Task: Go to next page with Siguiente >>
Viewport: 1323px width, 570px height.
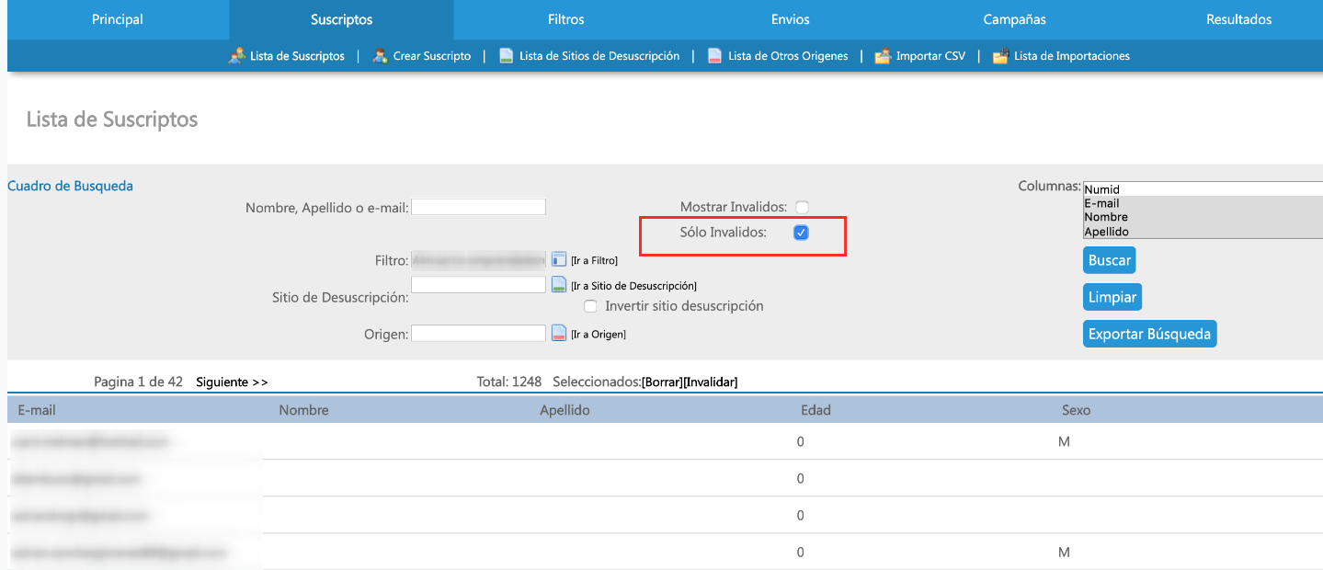Action: click(232, 382)
